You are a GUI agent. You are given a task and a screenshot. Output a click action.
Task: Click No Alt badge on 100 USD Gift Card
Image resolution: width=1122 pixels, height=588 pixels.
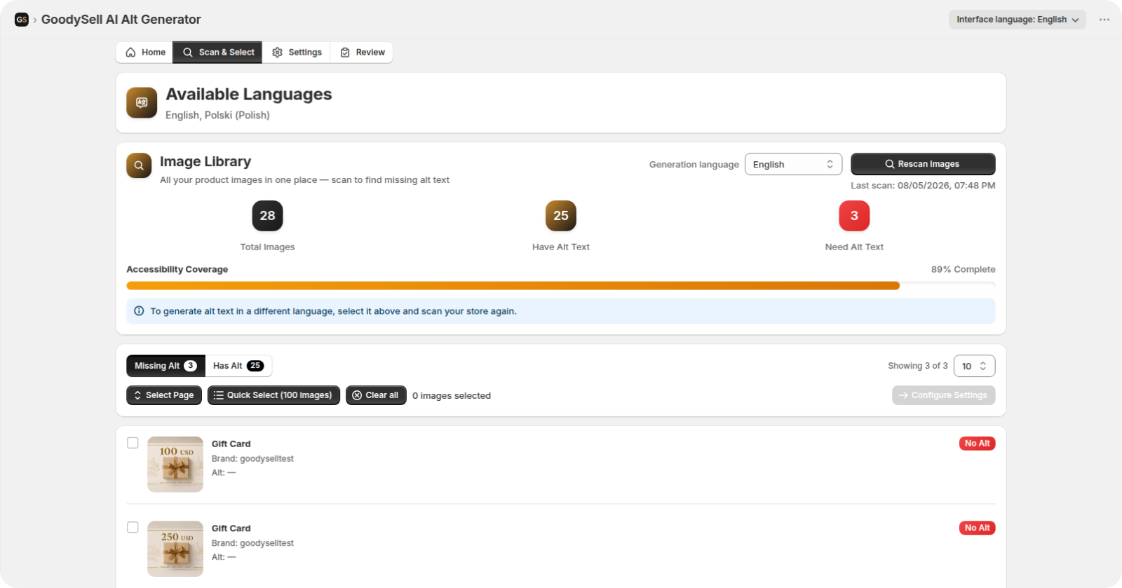(977, 444)
